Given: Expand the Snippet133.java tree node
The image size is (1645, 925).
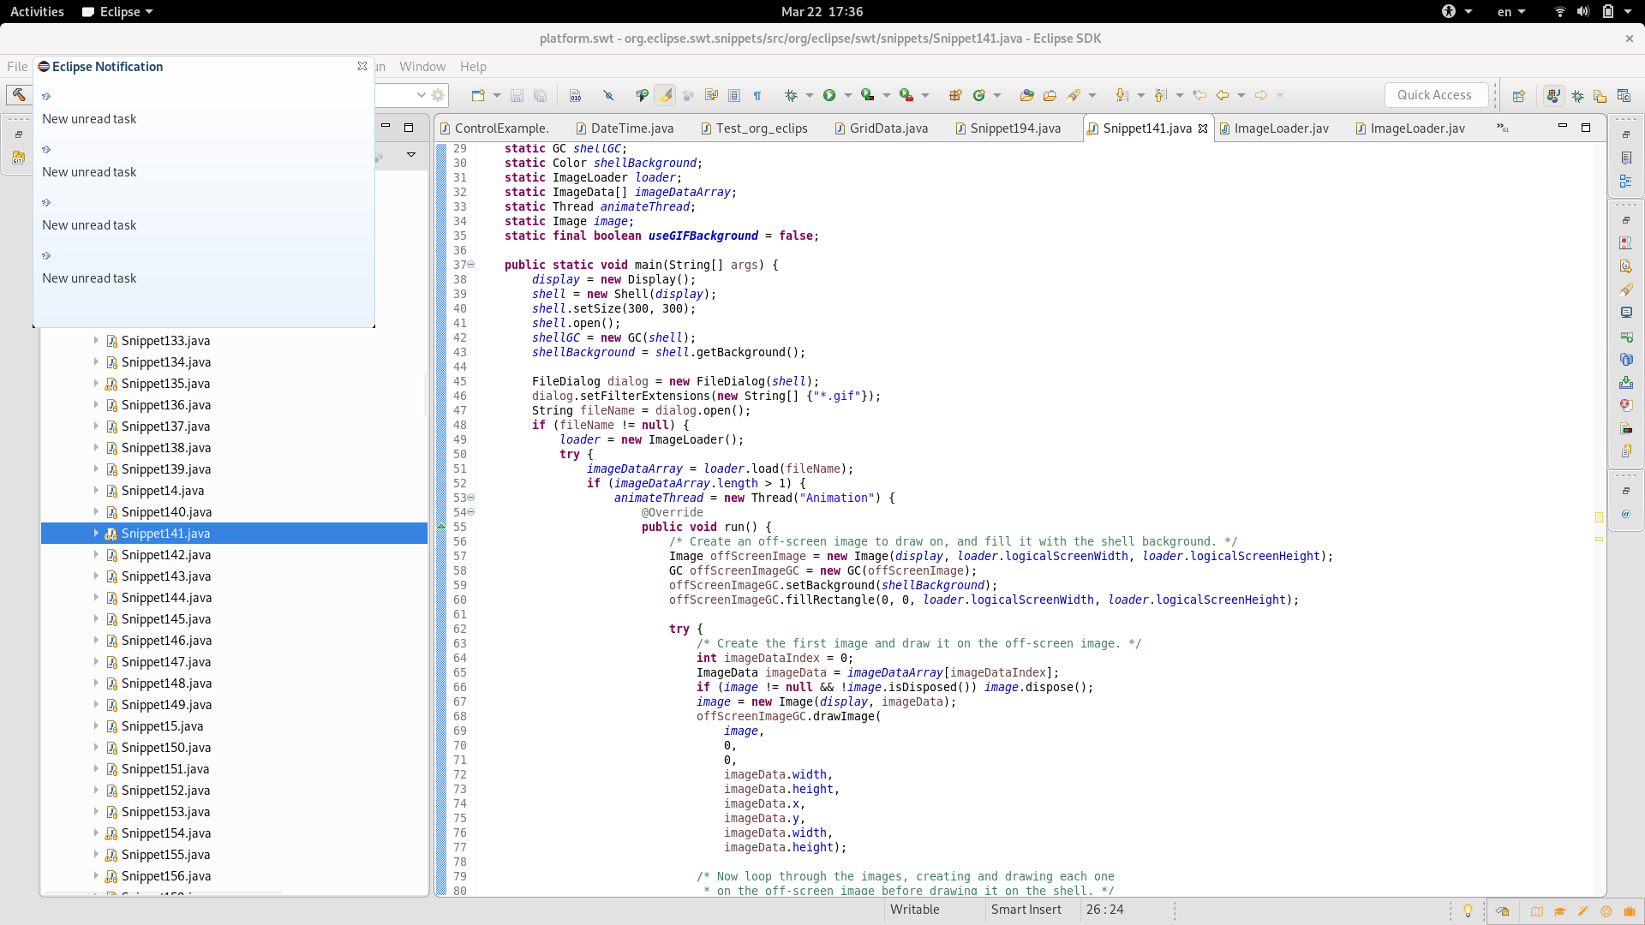Looking at the screenshot, I should coord(96,341).
